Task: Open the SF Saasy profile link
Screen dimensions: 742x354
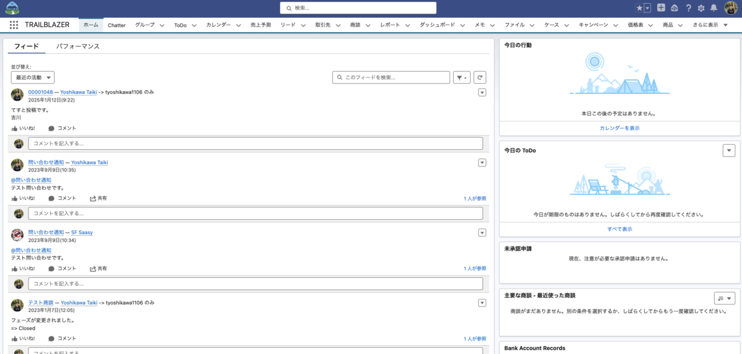Action: click(x=82, y=233)
